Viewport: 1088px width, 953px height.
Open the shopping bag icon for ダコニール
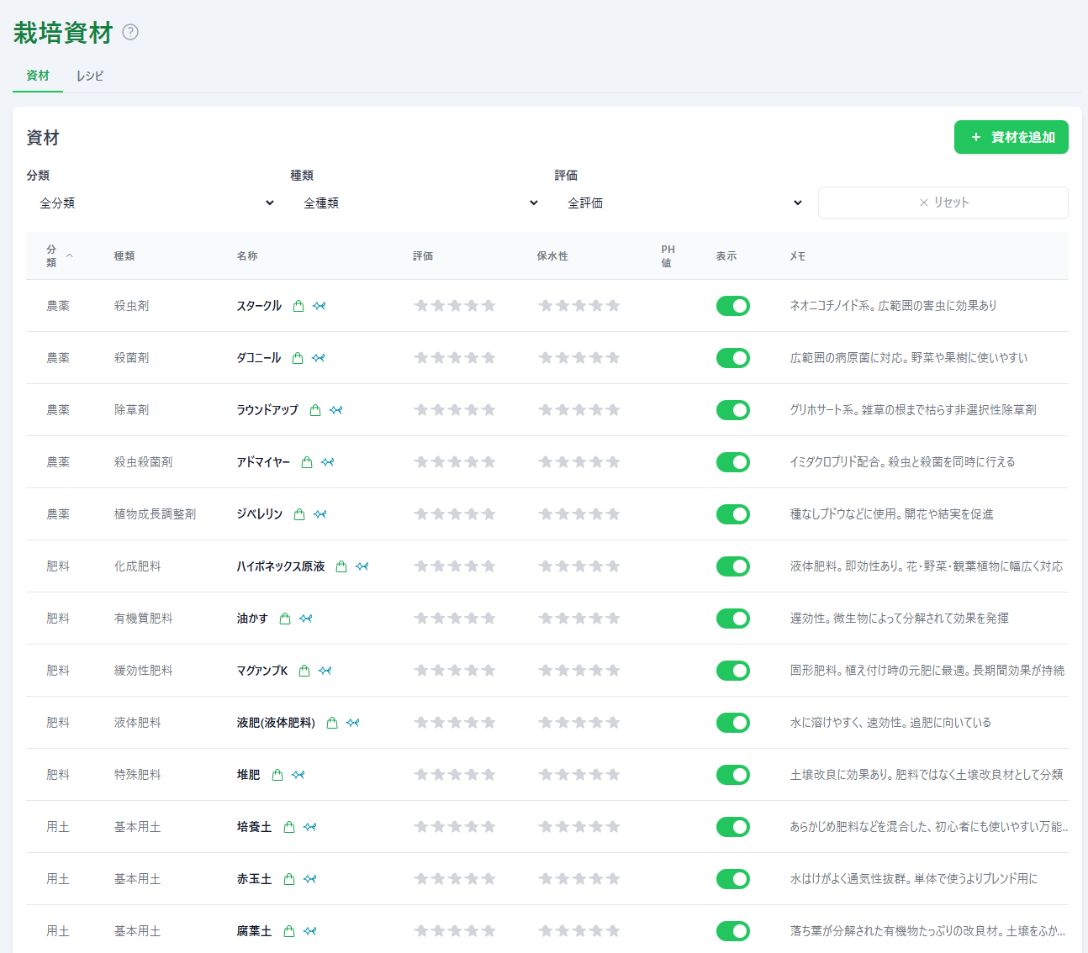(x=298, y=358)
